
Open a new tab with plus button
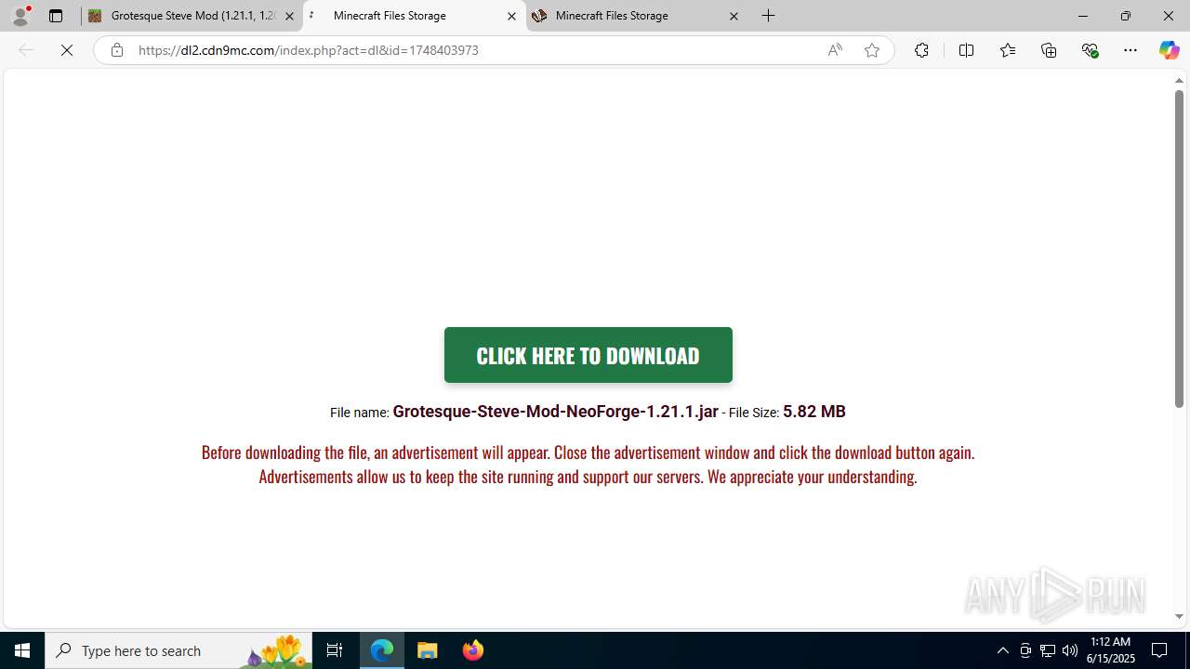click(x=769, y=16)
